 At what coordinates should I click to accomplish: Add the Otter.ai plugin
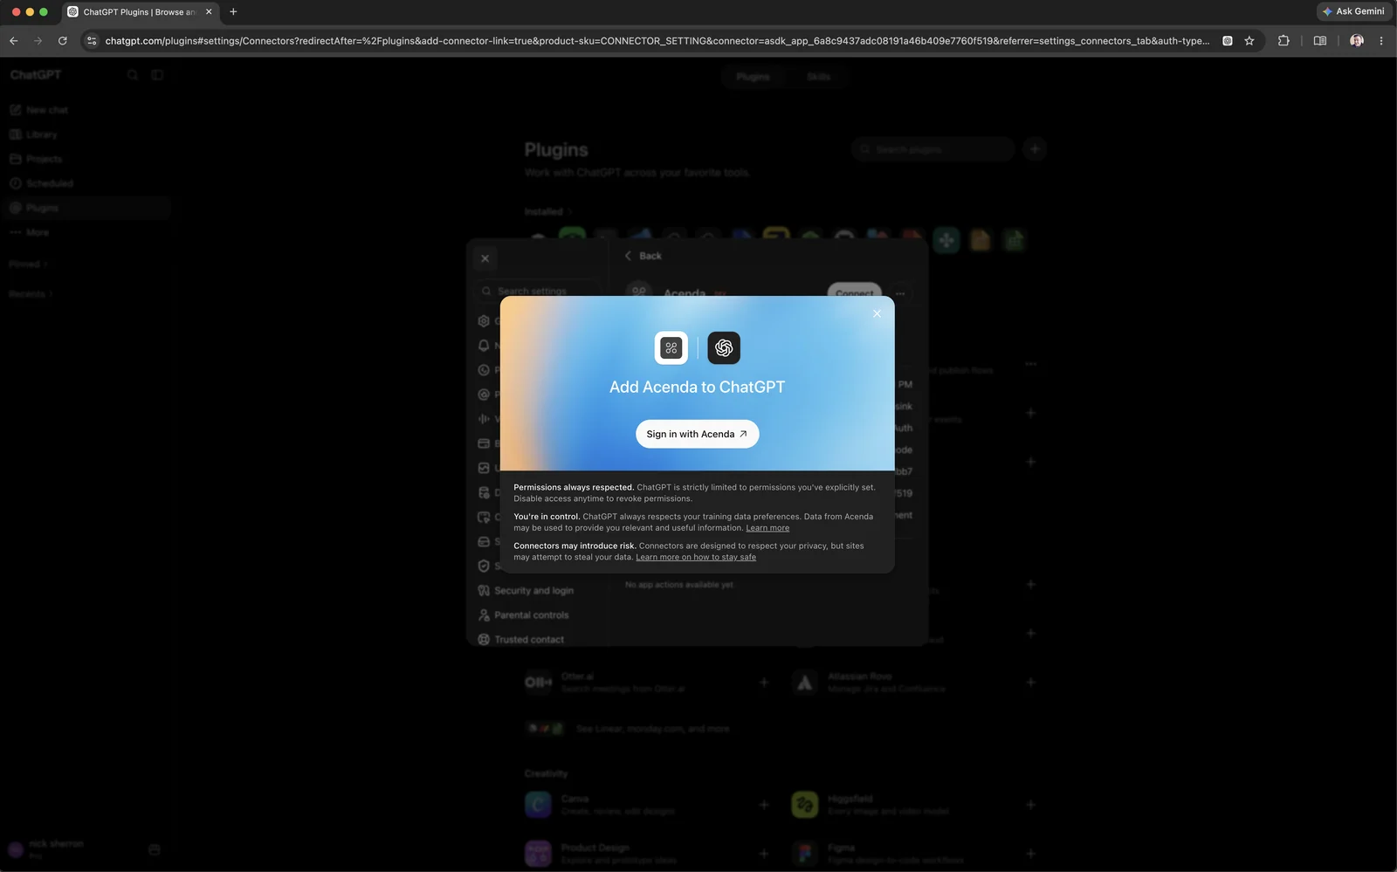[x=764, y=683]
